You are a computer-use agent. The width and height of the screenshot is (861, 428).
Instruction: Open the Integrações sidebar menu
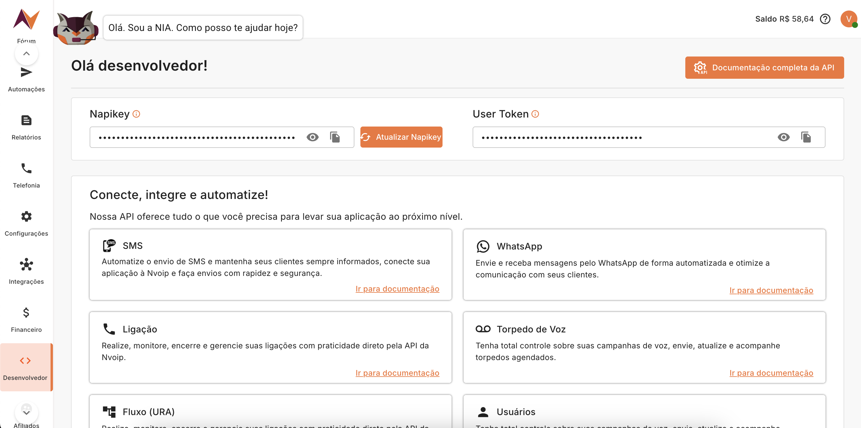tap(26, 271)
